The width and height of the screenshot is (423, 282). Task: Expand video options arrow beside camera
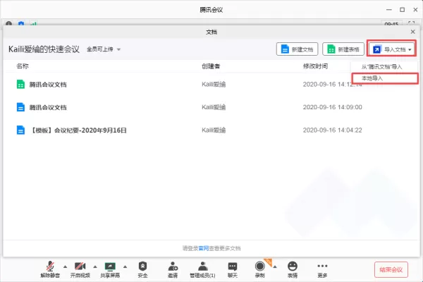(95, 266)
